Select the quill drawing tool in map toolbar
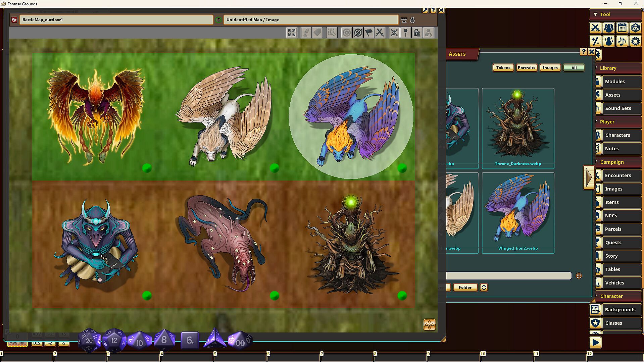644x362 pixels. point(306,33)
